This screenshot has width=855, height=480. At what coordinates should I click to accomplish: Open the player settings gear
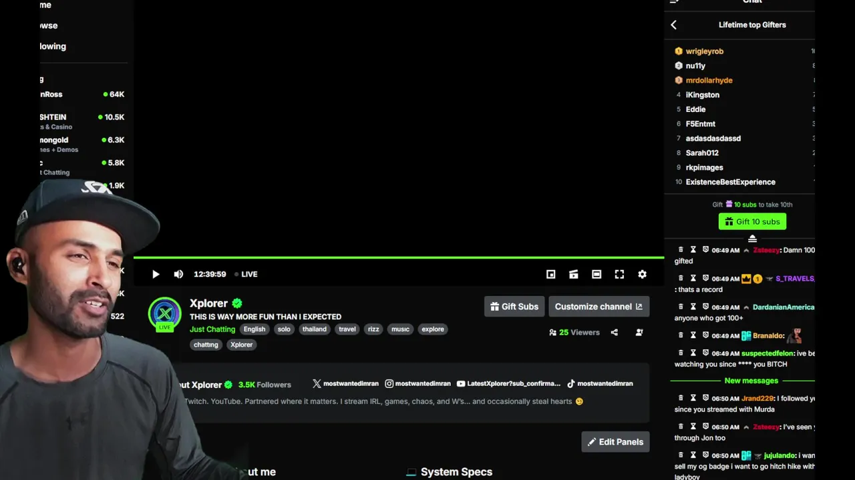tap(642, 274)
